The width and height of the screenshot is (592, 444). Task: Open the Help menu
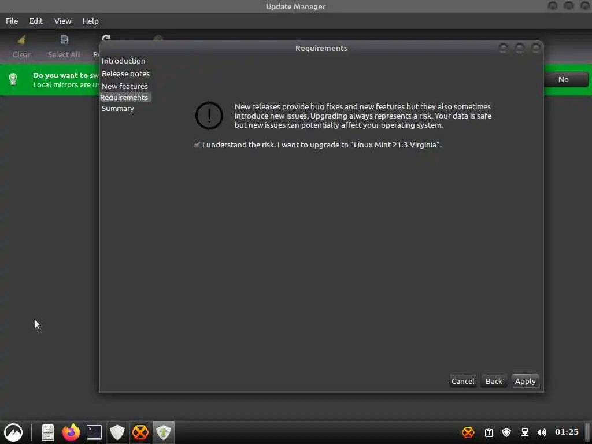91,21
